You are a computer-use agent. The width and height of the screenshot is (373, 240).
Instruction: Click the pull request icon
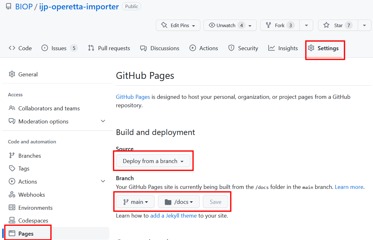tap(91, 48)
